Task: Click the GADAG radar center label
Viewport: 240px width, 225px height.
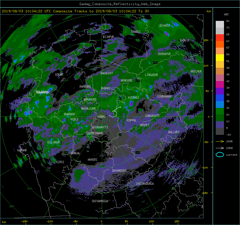Action: coord(101,117)
